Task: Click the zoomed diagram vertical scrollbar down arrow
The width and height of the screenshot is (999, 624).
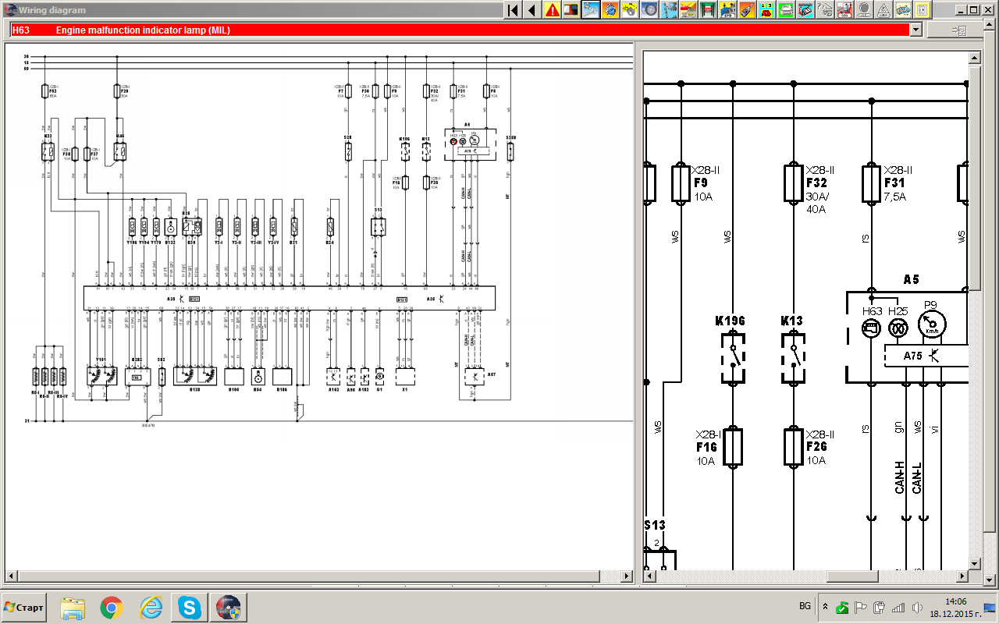Action: (974, 563)
